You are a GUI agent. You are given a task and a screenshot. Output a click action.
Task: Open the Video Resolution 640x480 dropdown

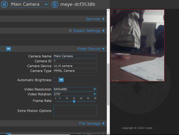(x=75, y=89)
